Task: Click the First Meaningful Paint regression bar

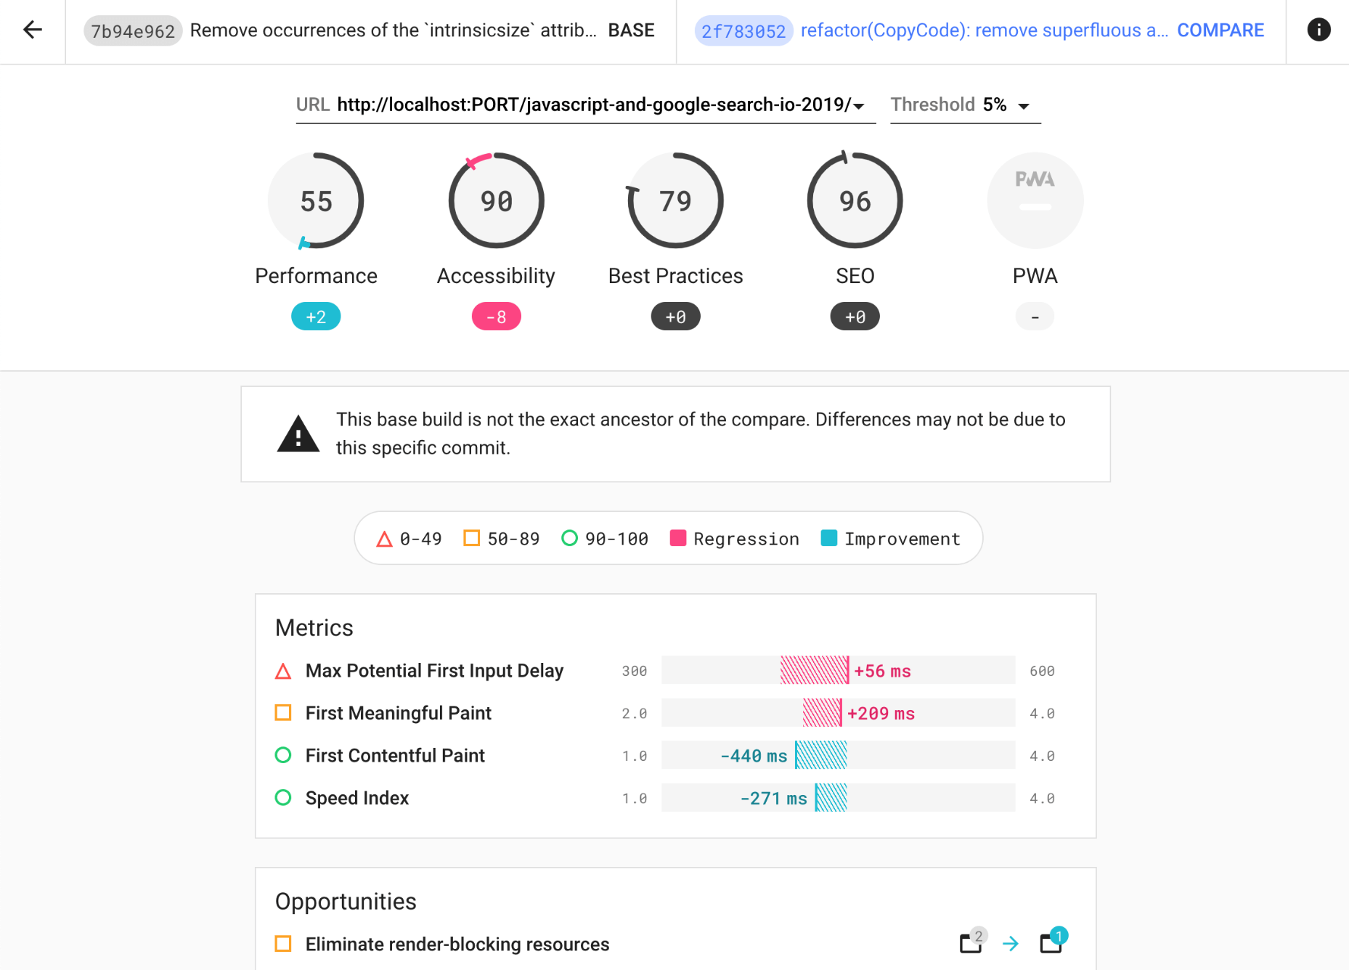Action: (824, 712)
